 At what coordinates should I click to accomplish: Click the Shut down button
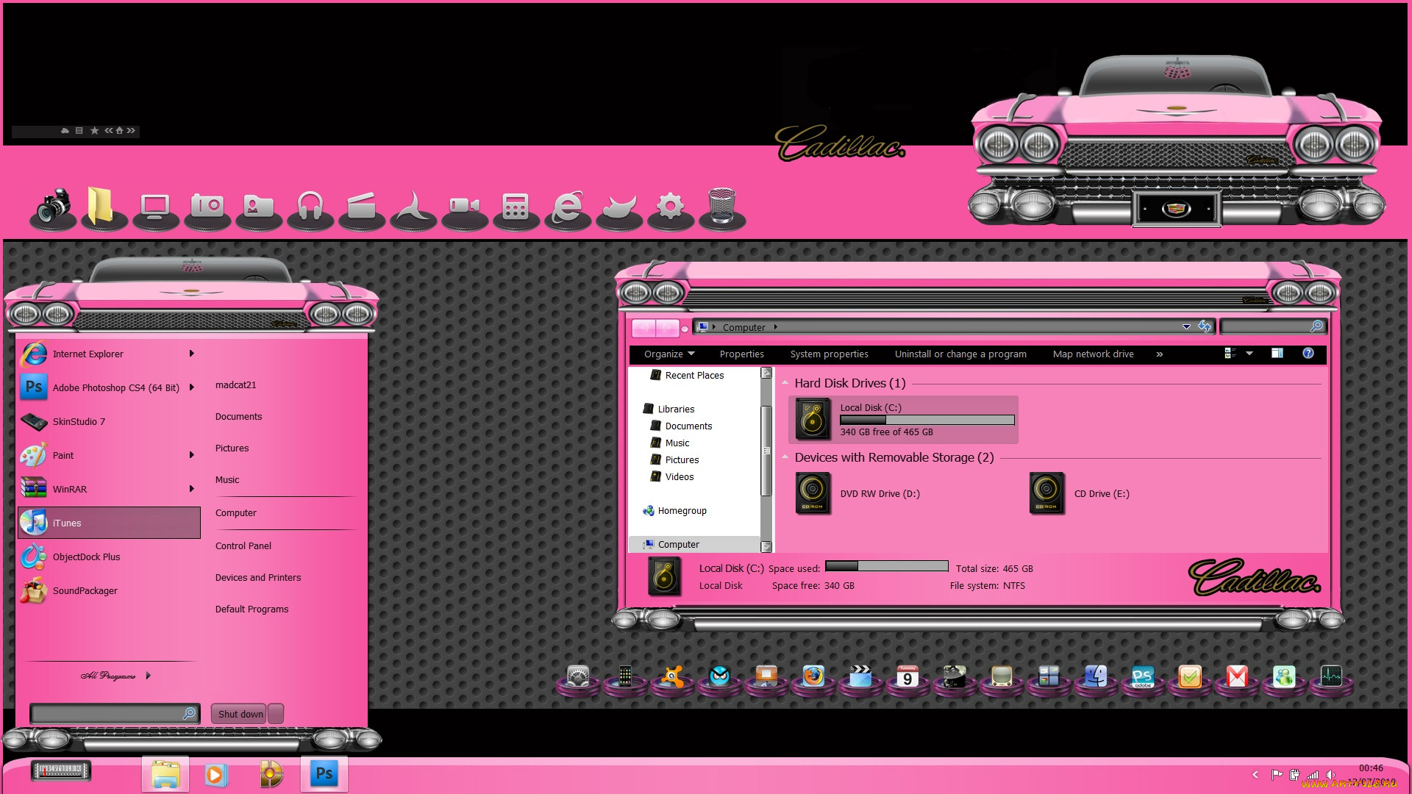click(240, 714)
